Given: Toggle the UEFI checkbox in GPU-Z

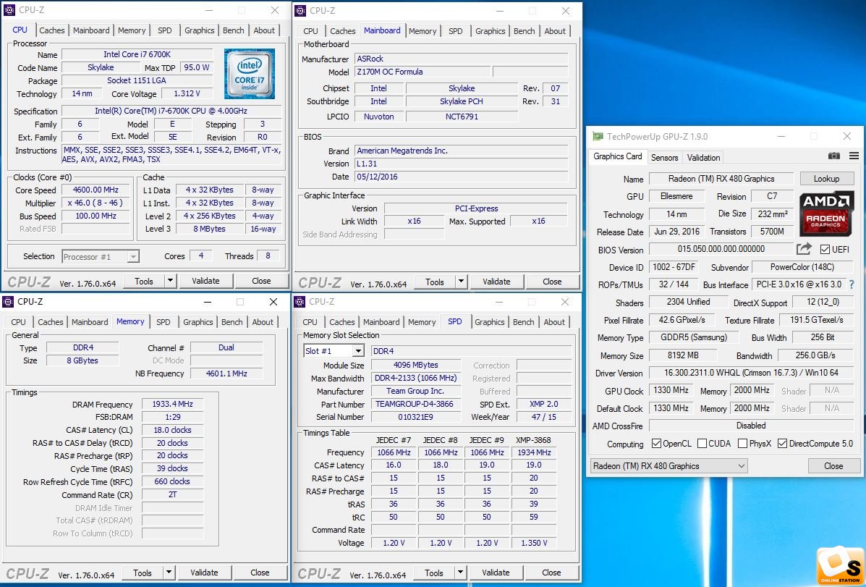Looking at the screenshot, I should [825, 249].
